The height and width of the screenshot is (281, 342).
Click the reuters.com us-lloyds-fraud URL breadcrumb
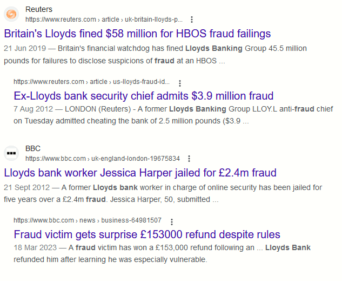tap(92, 82)
